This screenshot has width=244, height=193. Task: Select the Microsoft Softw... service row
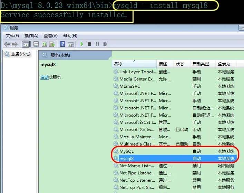pyautogui.click(x=174, y=130)
